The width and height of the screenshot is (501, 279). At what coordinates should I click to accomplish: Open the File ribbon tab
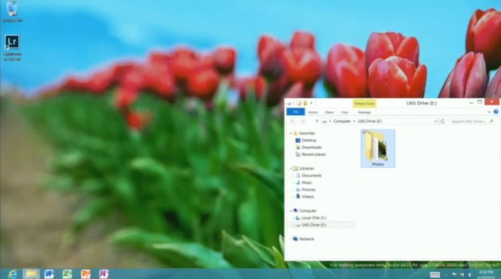pos(295,112)
